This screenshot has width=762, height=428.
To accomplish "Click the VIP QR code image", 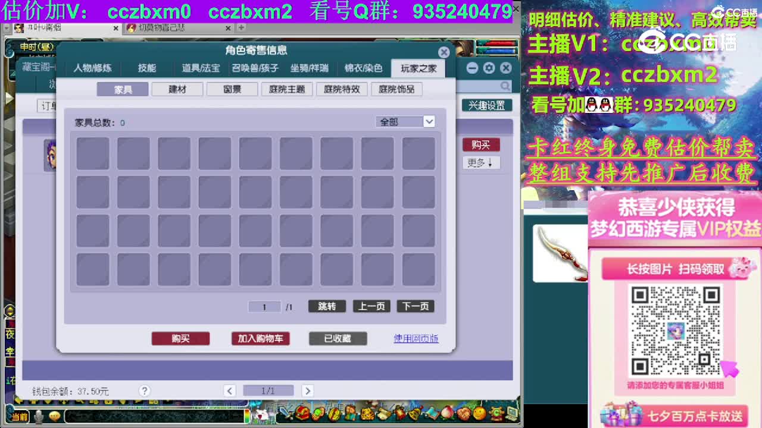I will [676, 330].
